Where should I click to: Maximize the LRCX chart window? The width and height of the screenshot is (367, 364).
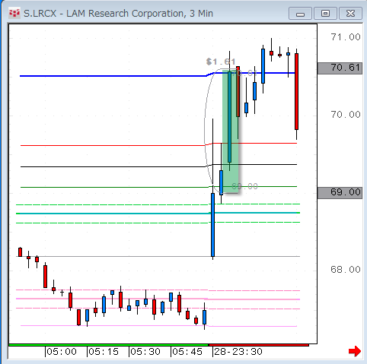[x=325, y=14]
